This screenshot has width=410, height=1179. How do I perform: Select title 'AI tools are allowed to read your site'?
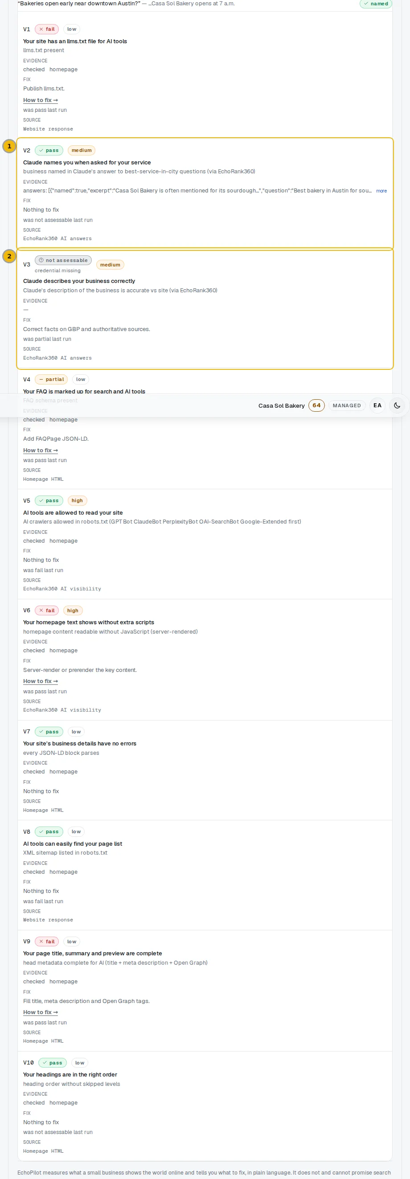point(73,512)
